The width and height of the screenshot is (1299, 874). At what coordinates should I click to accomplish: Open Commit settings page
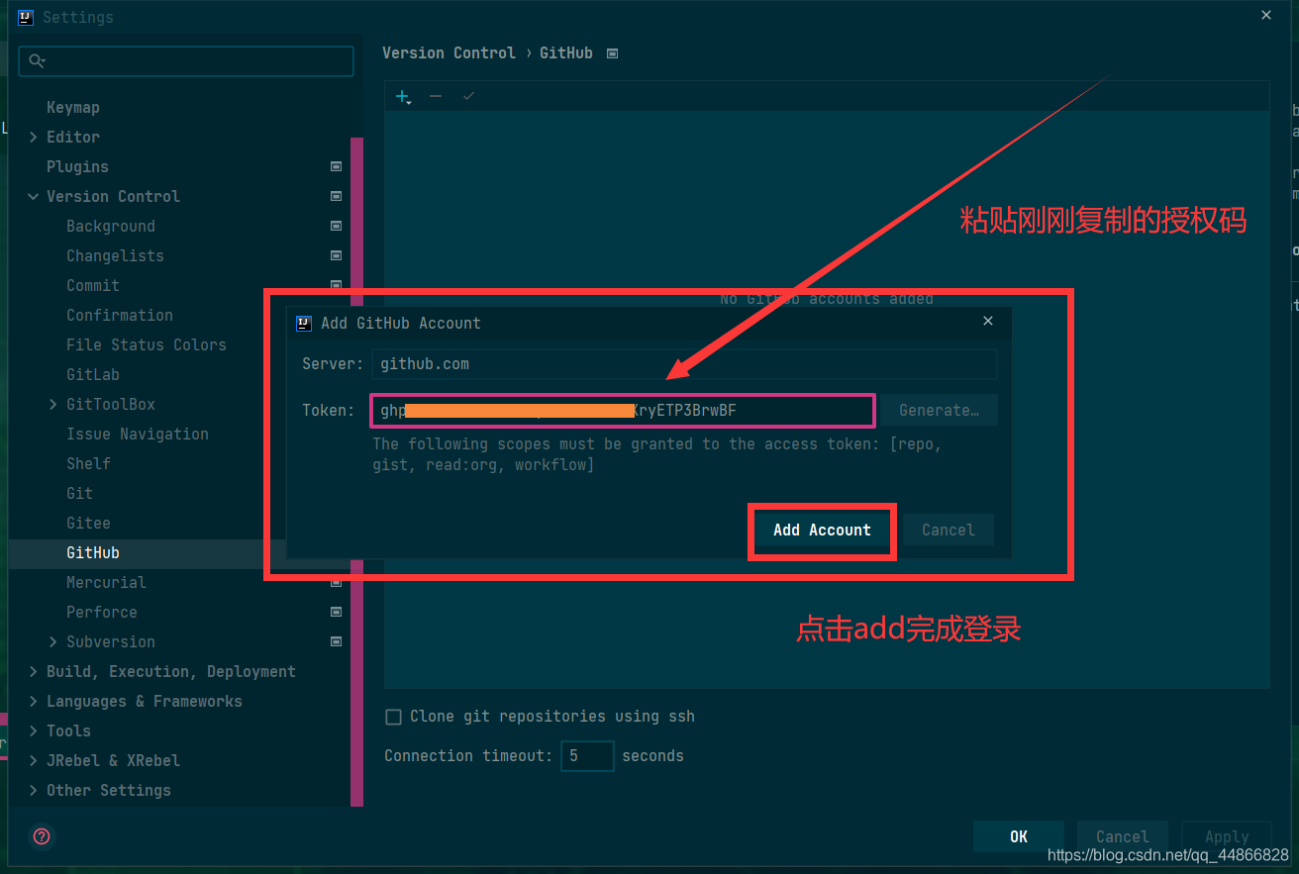pos(93,285)
